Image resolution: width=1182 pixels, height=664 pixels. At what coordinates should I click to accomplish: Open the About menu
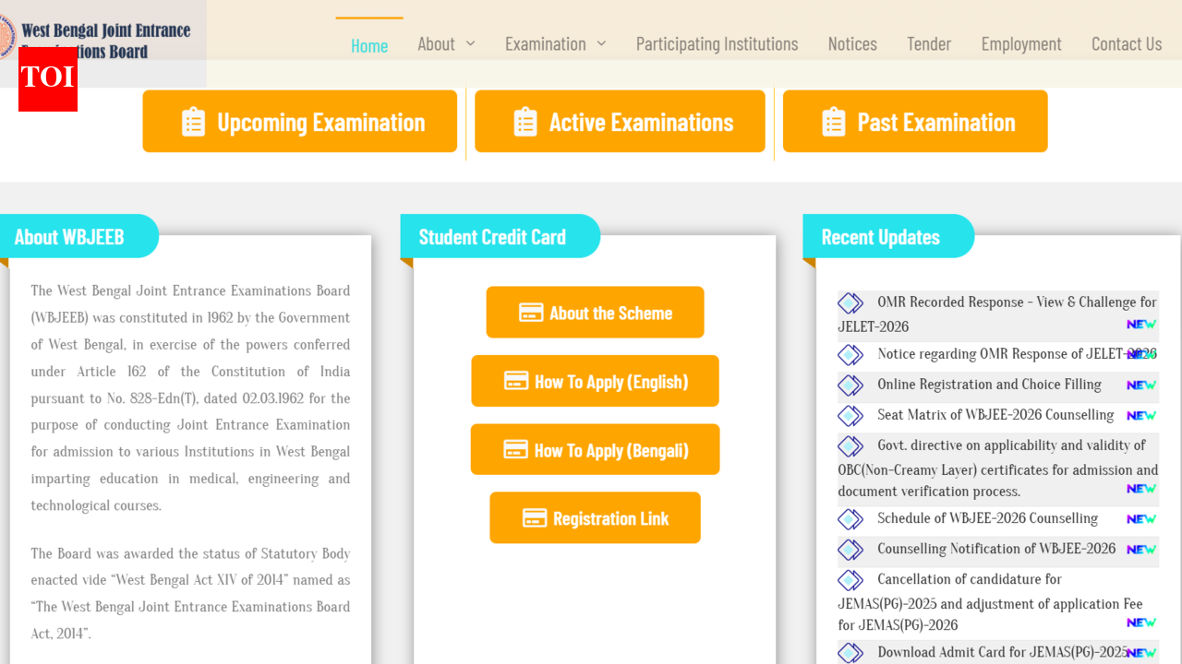[x=436, y=43]
